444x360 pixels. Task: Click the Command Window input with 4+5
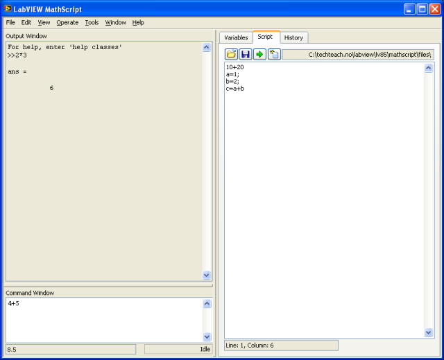pyautogui.click(x=104, y=320)
